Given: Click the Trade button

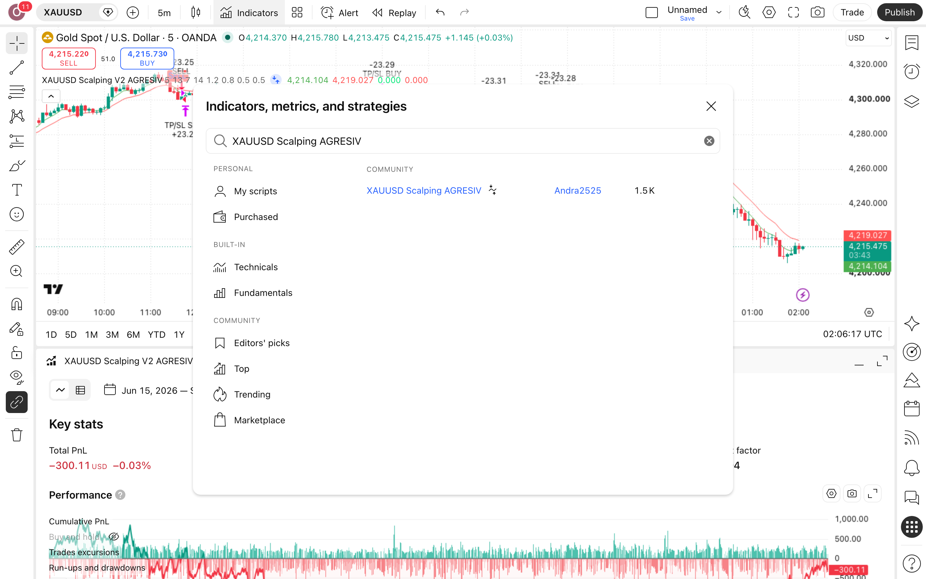Looking at the screenshot, I should [852, 12].
